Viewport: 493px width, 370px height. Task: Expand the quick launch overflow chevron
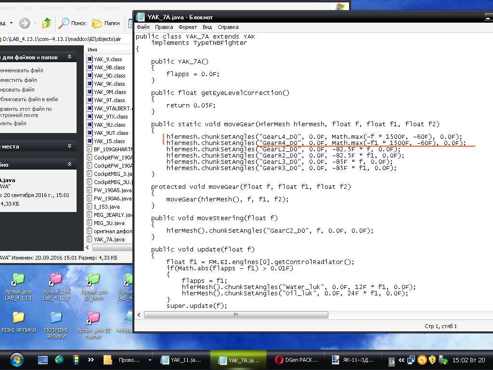[91, 359]
